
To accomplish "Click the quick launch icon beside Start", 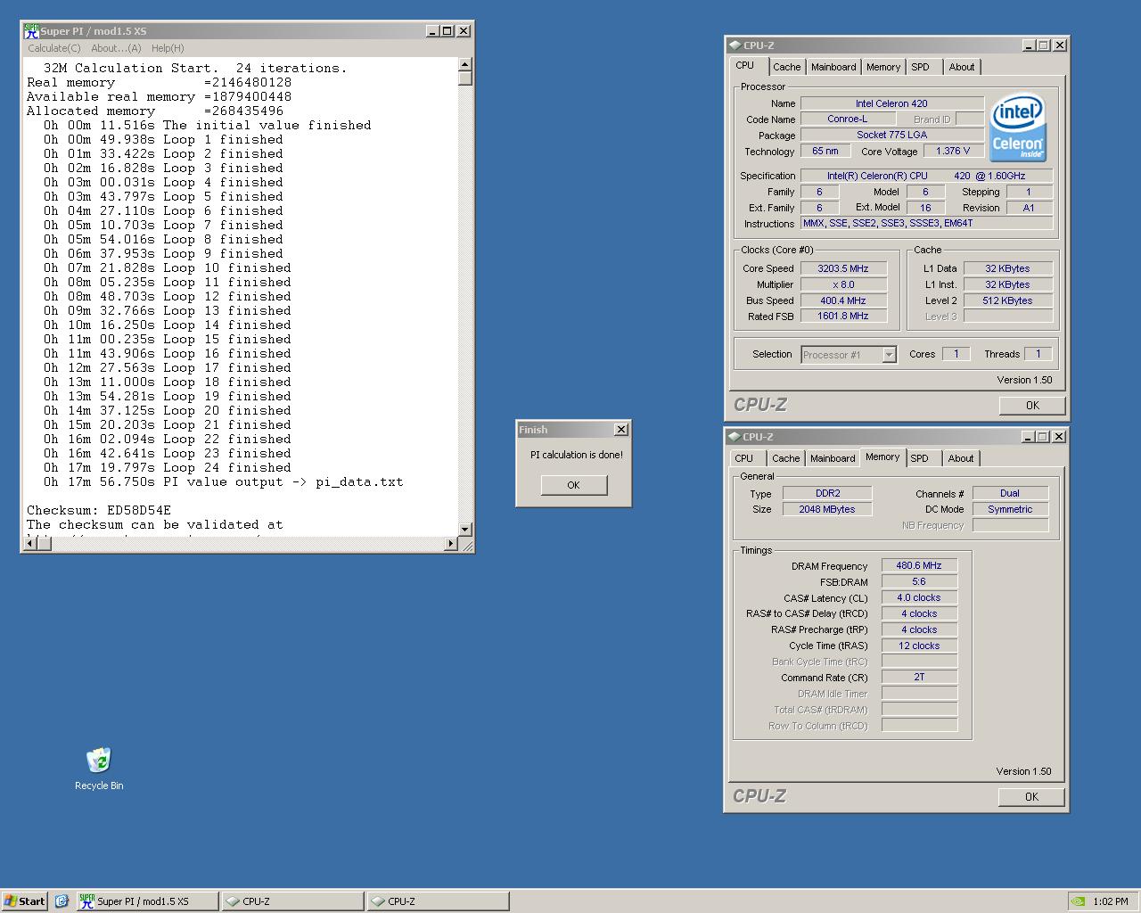I will [62, 901].
